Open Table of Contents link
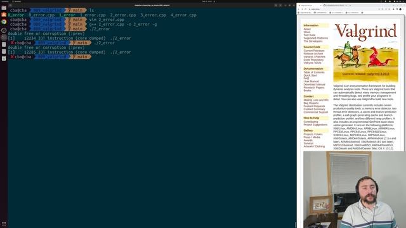The image size is (406, 228). click(314, 72)
